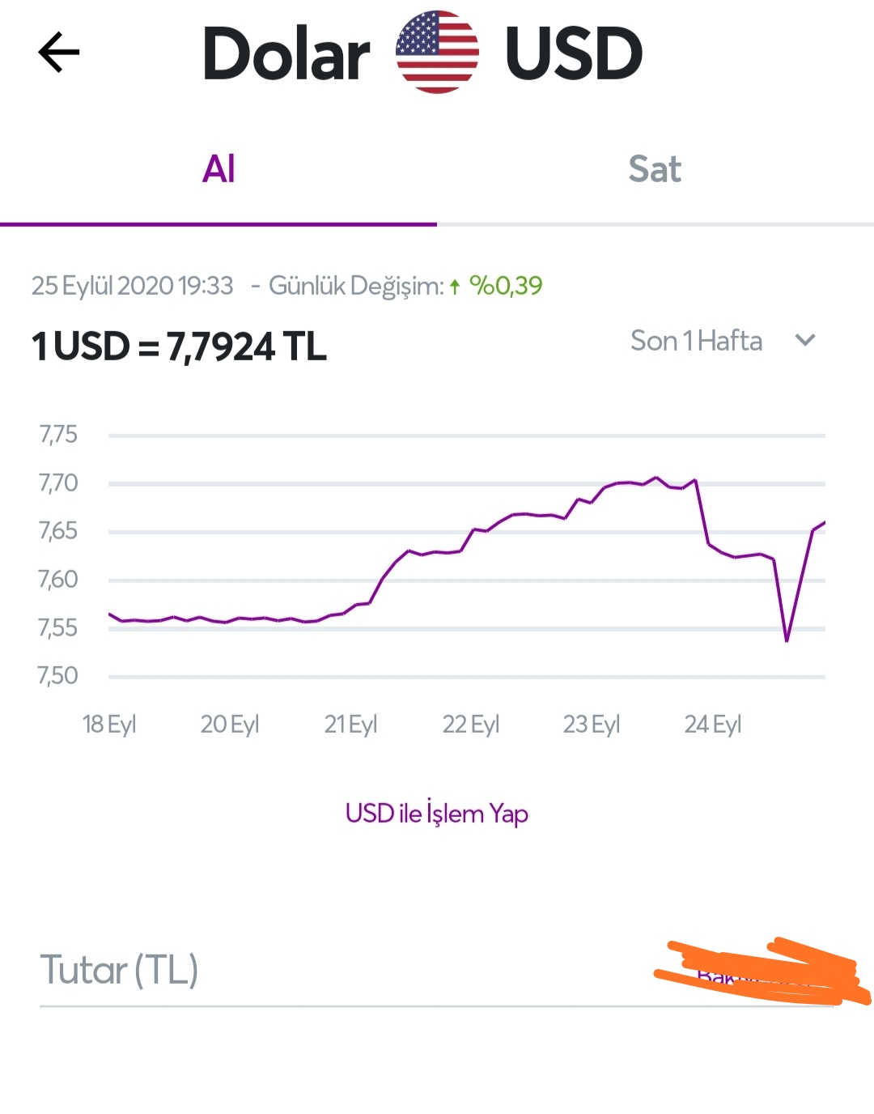This screenshot has height=1114, width=874.
Task: Select the 21 Eyl date on chart axis
Action: 351,724
